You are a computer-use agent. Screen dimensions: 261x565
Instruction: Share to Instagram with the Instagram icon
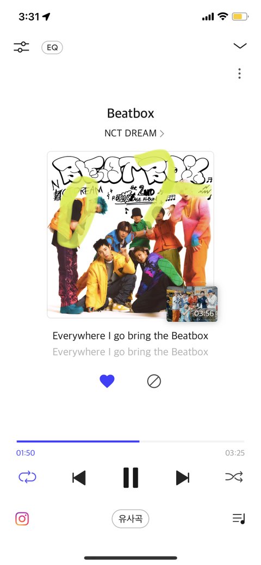[22, 519]
